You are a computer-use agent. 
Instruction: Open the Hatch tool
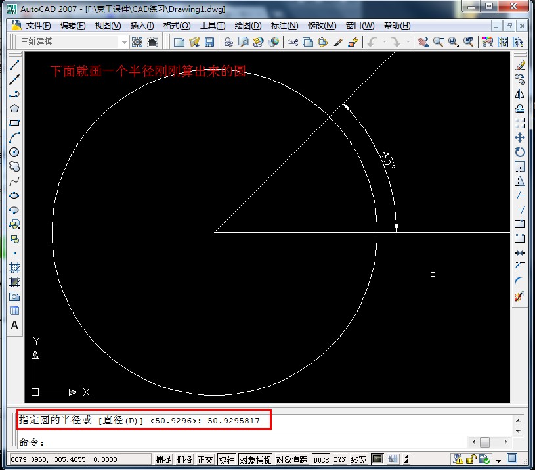tap(14, 268)
